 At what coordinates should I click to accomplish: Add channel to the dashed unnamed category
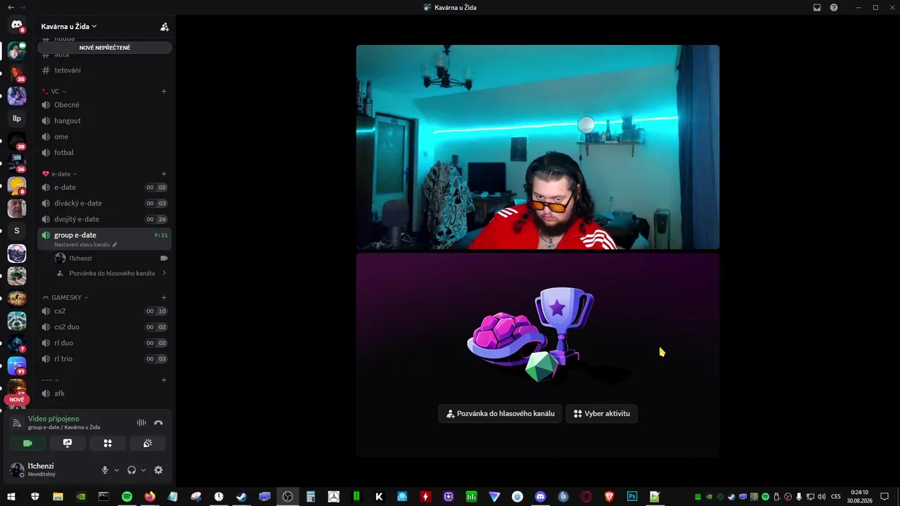[164, 380]
